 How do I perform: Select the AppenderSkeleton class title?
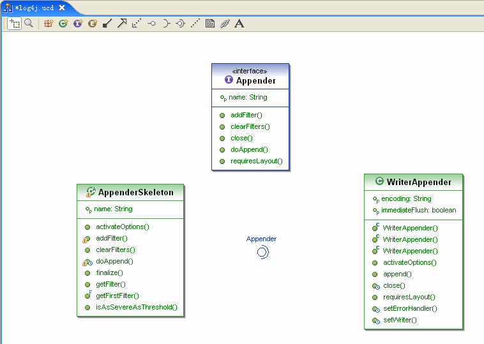pyautogui.click(x=136, y=192)
